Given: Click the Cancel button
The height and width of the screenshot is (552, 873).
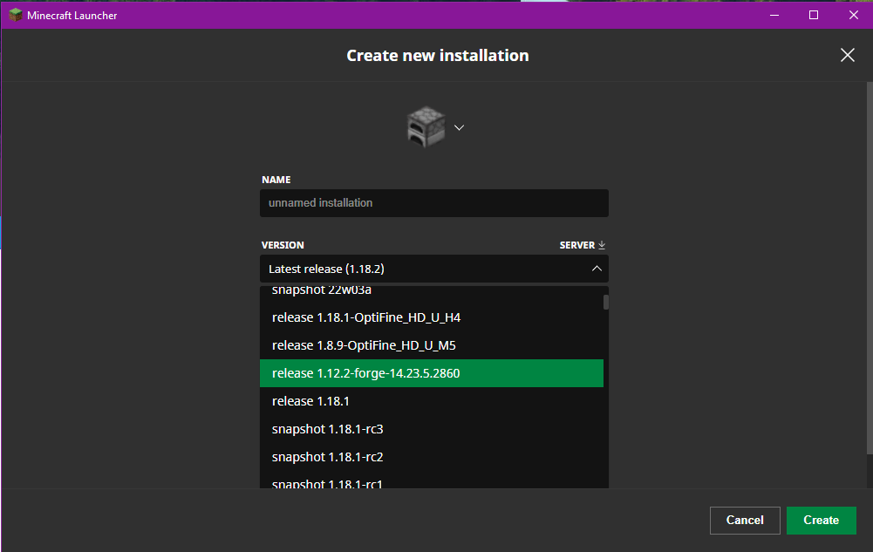Looking at the screenshot, I should 745,521.
